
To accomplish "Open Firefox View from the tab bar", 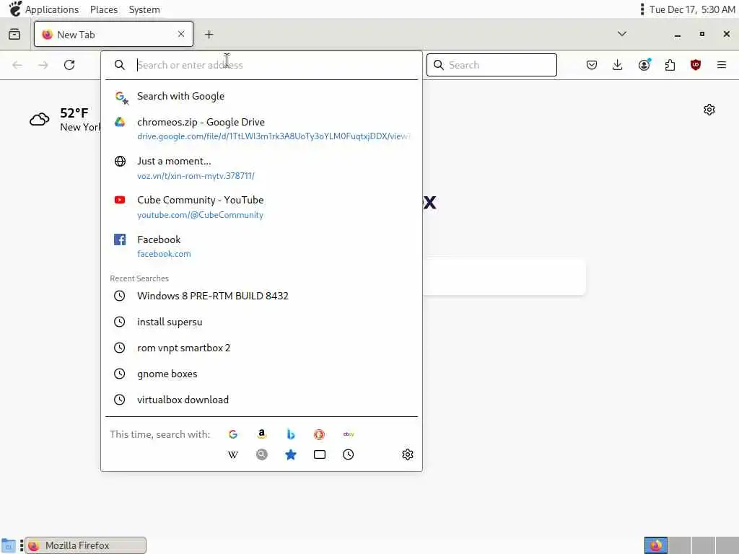I will click(14, 35).
